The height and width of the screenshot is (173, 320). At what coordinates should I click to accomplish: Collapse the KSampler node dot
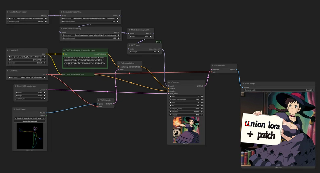[169, 82]
